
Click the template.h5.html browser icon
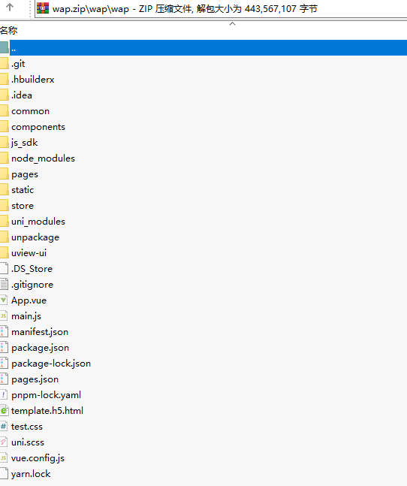4,411
